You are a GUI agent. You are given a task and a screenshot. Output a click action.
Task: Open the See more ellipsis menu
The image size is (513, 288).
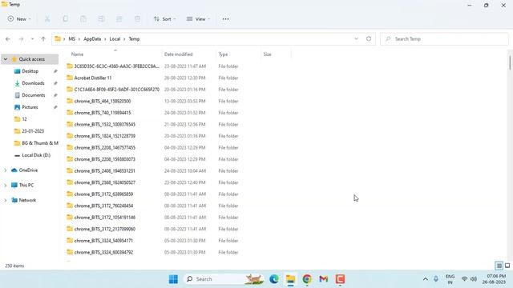tap(226, 19)
